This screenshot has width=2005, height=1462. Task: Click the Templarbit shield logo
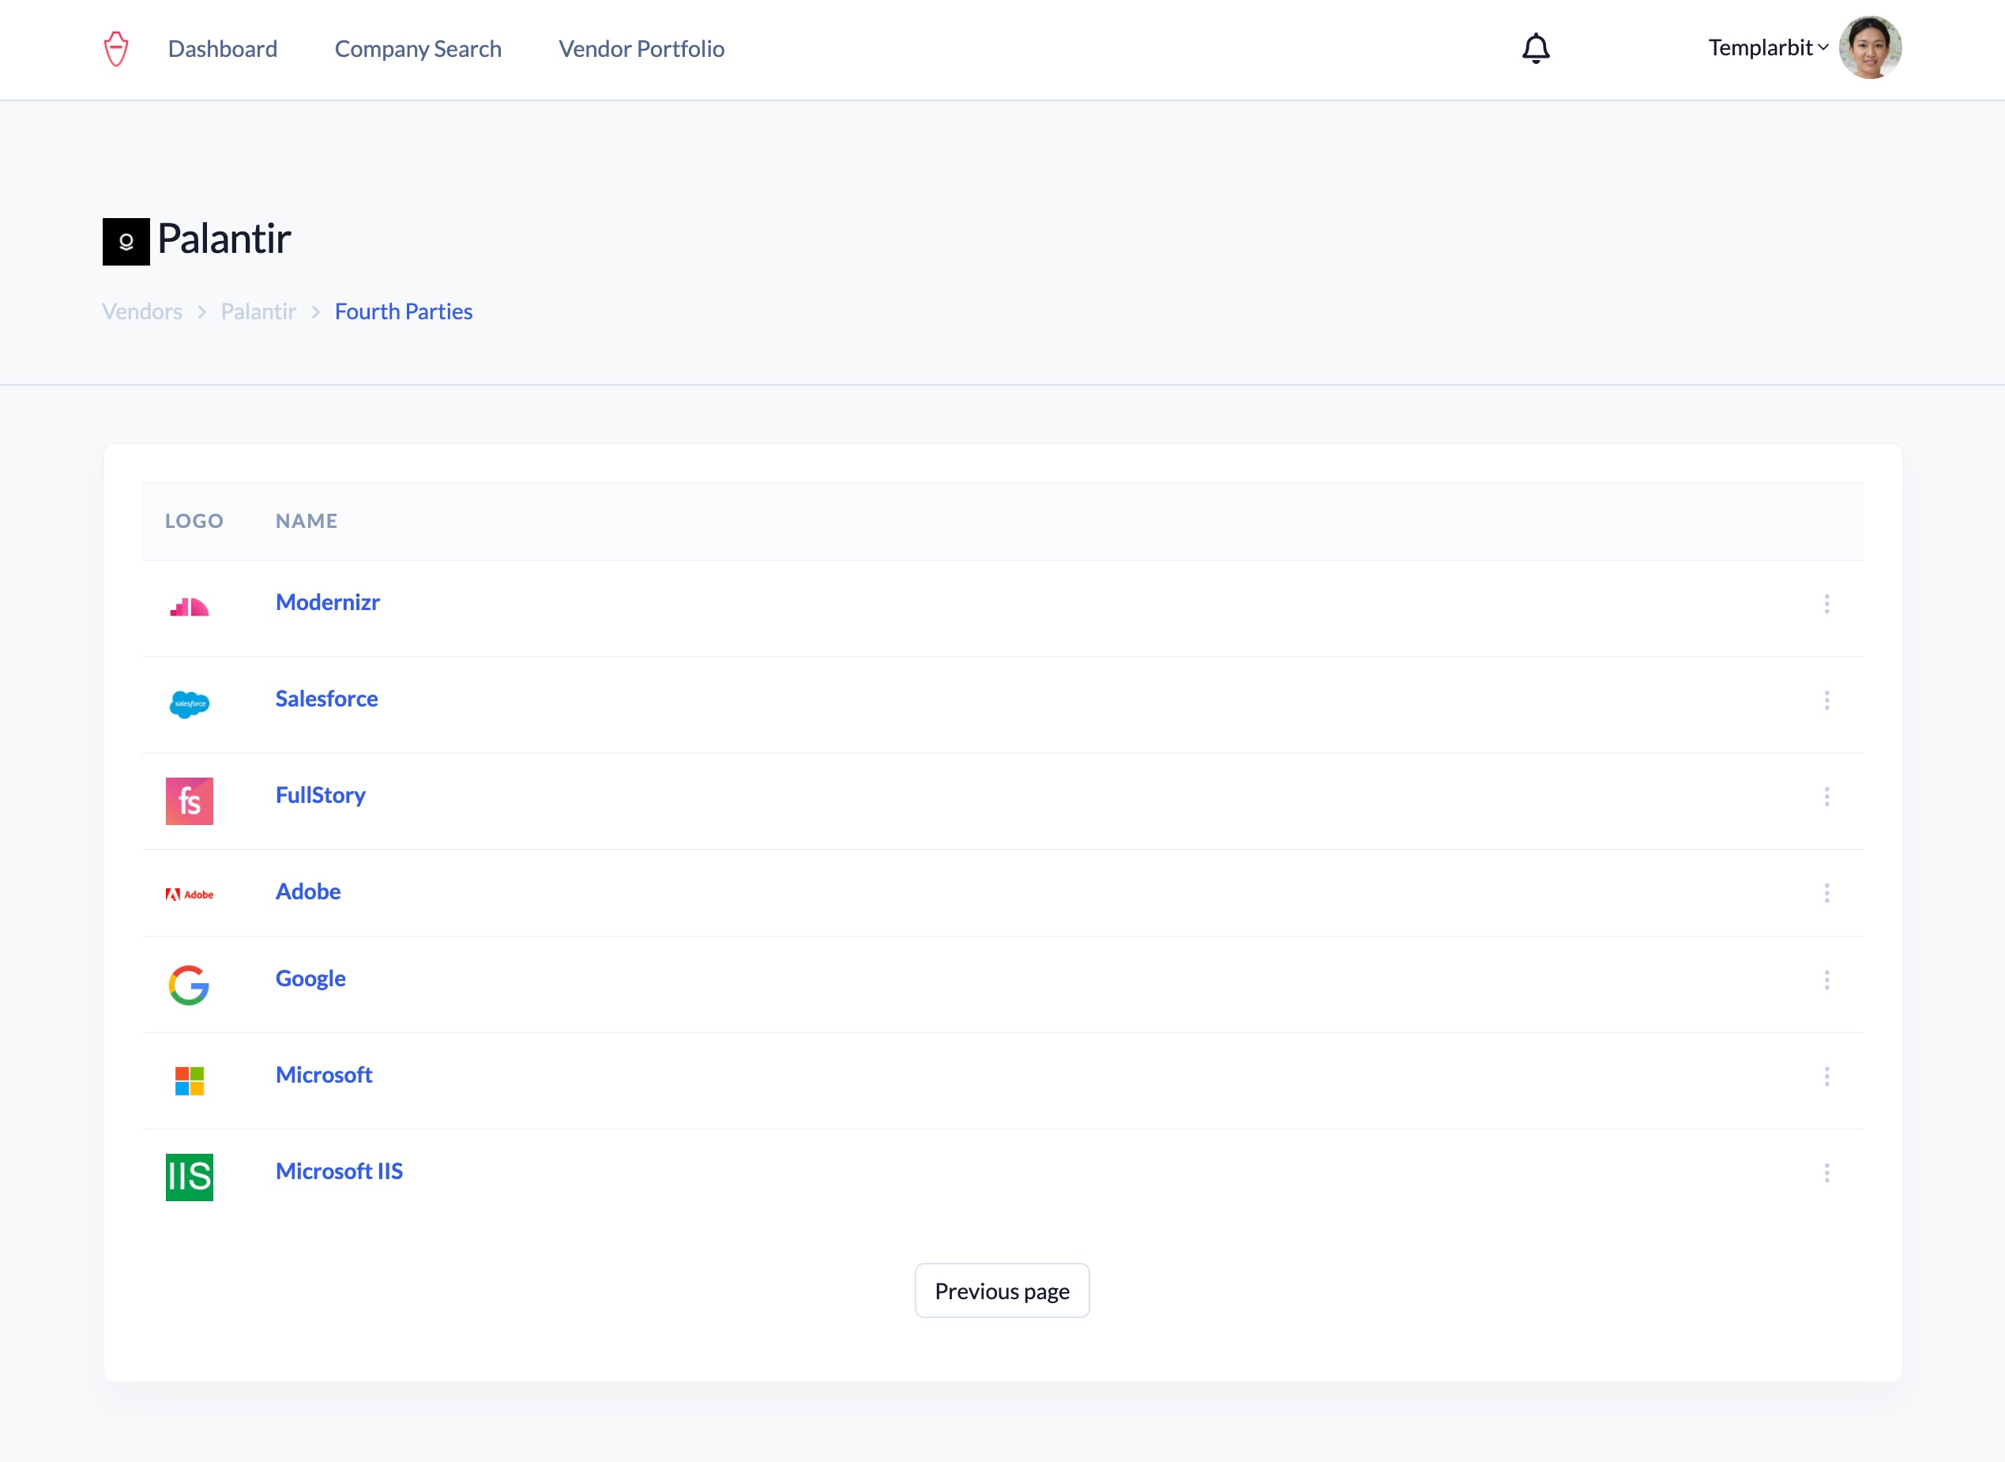(116, 49)
